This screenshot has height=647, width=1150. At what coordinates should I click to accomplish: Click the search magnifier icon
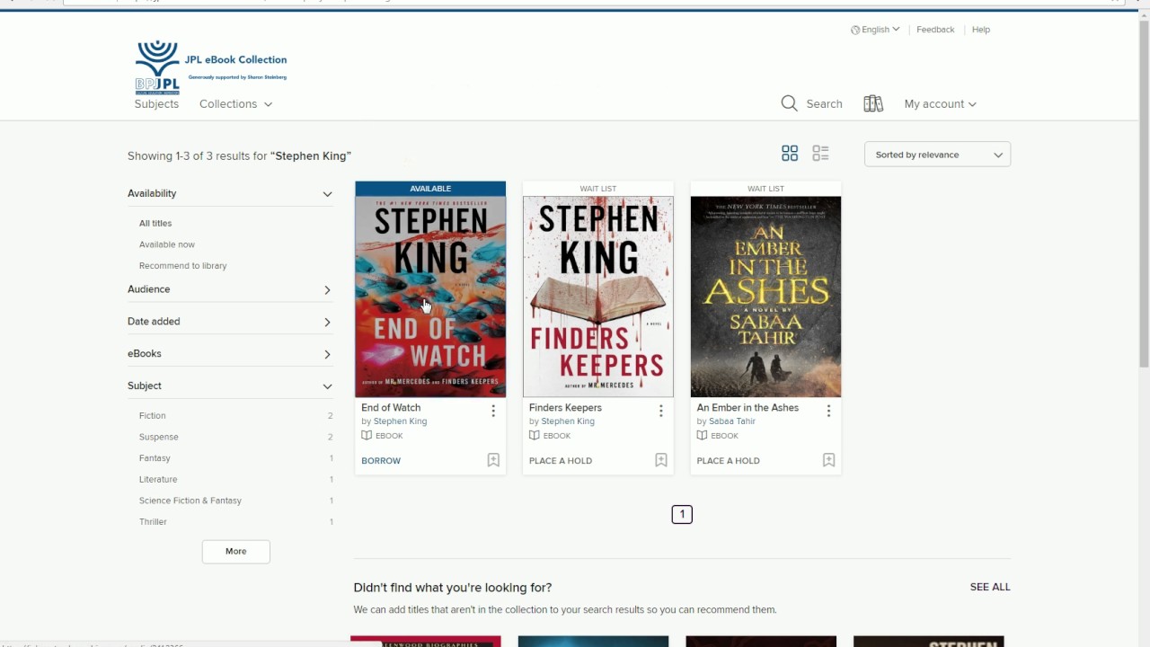point(789,103)
